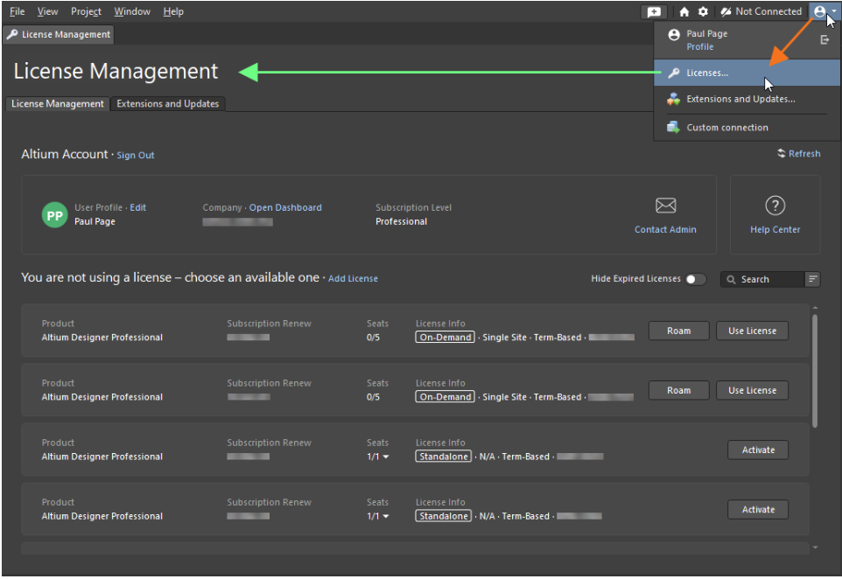Select Extensions and Updates... menu entry
The width and height of the screenshot is (842, 579).
pos(747,100)
